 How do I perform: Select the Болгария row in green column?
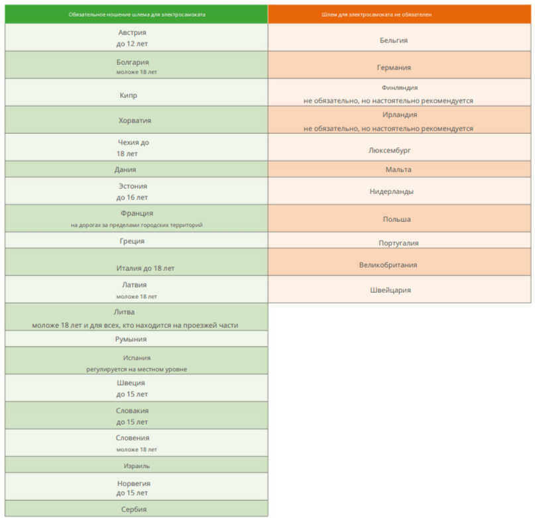(x=137, y=66)
